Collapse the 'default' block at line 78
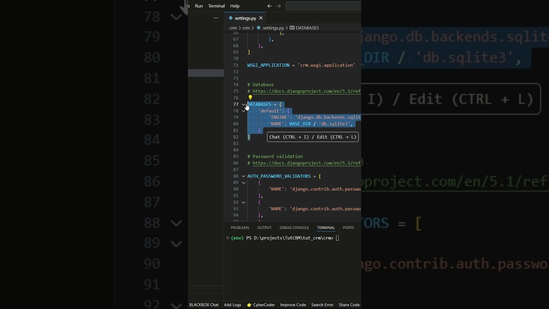Viewport: 549px width, 309px height. [x=243, y=111]
